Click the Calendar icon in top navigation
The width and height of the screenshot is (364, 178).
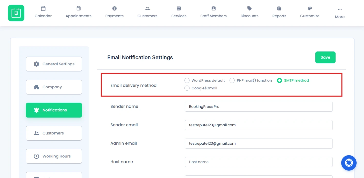(43, 8)
